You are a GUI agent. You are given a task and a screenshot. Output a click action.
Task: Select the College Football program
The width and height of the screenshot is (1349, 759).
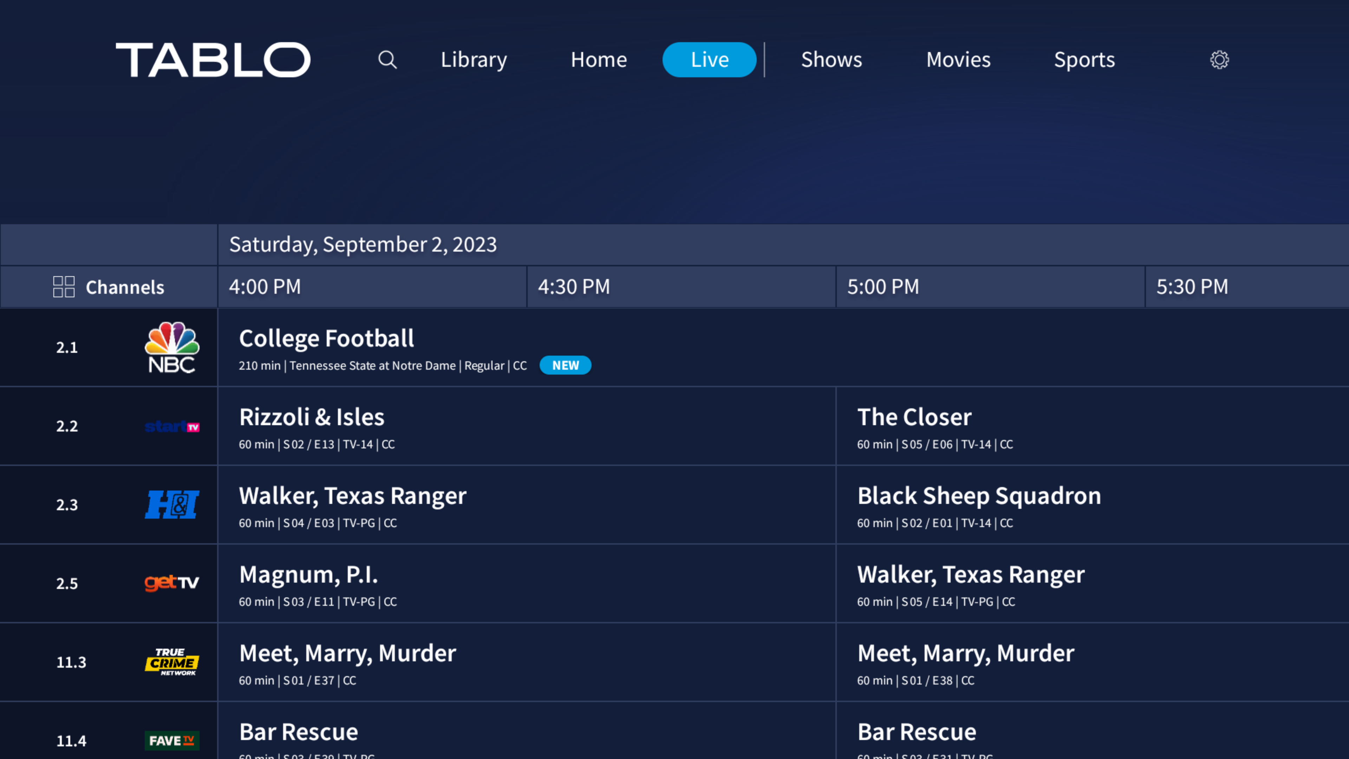[x=783, y=348]
